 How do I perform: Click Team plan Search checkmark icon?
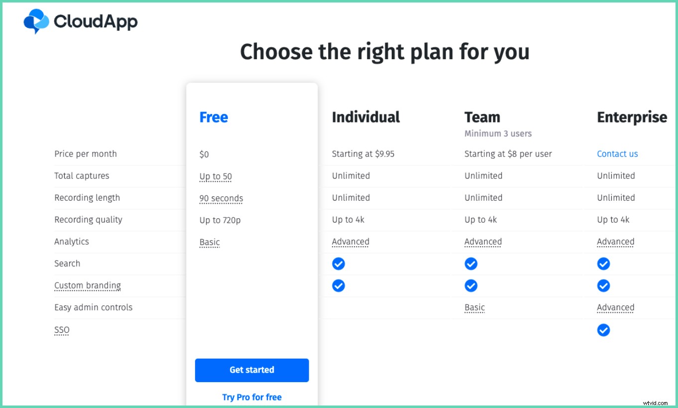[471, 264]
